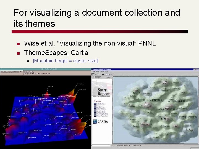Select the first pointer tool in ThemePublisher toolbar

point(93,74)
